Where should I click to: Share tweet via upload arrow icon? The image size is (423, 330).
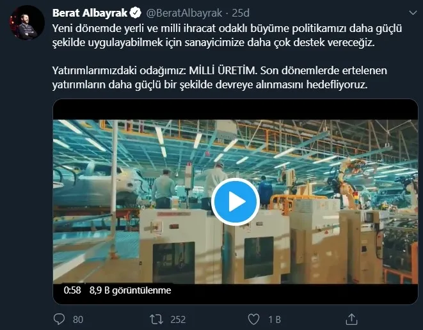point(351,319)
